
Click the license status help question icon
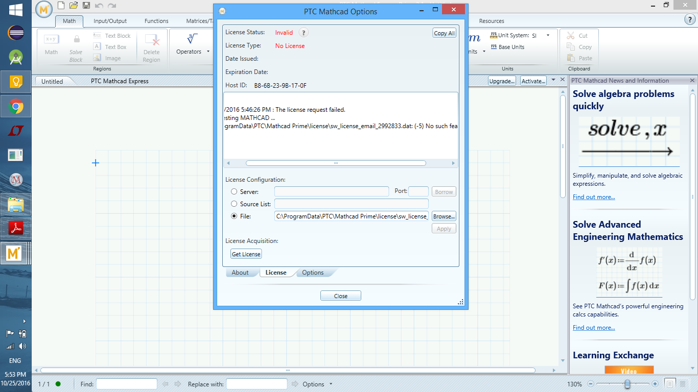304,33
